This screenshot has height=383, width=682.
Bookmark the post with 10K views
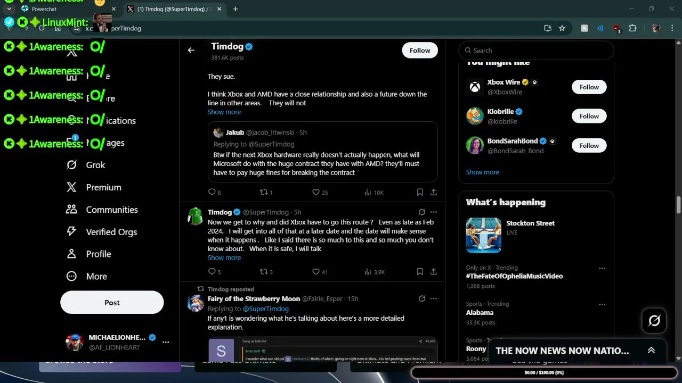click(x=420, y=192)
